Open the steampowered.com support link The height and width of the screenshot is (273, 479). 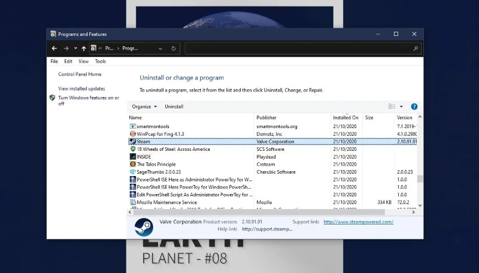pos(358,222)
